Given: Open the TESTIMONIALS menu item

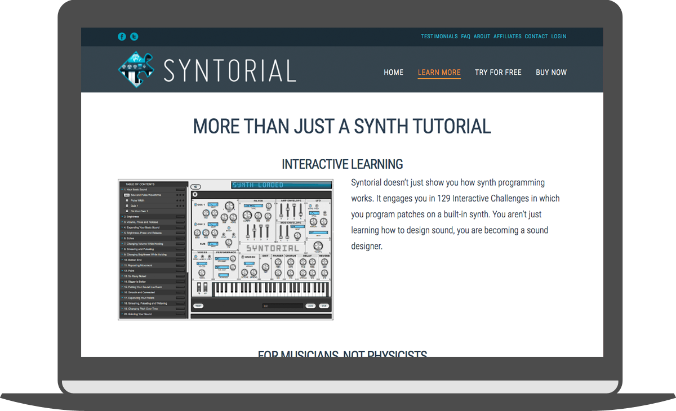Looking at the screenshot, I should (x=439, y=36).
